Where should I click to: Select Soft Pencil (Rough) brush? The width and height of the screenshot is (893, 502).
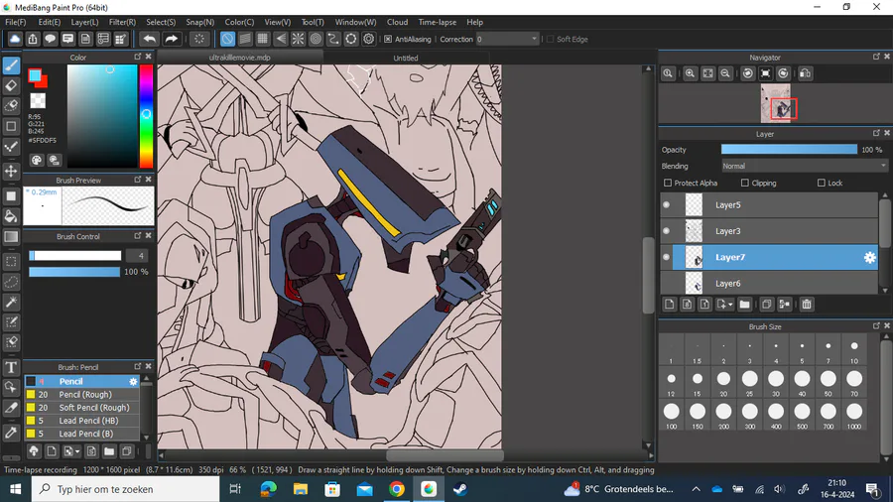pyautogui.click(x=82, y=408)
